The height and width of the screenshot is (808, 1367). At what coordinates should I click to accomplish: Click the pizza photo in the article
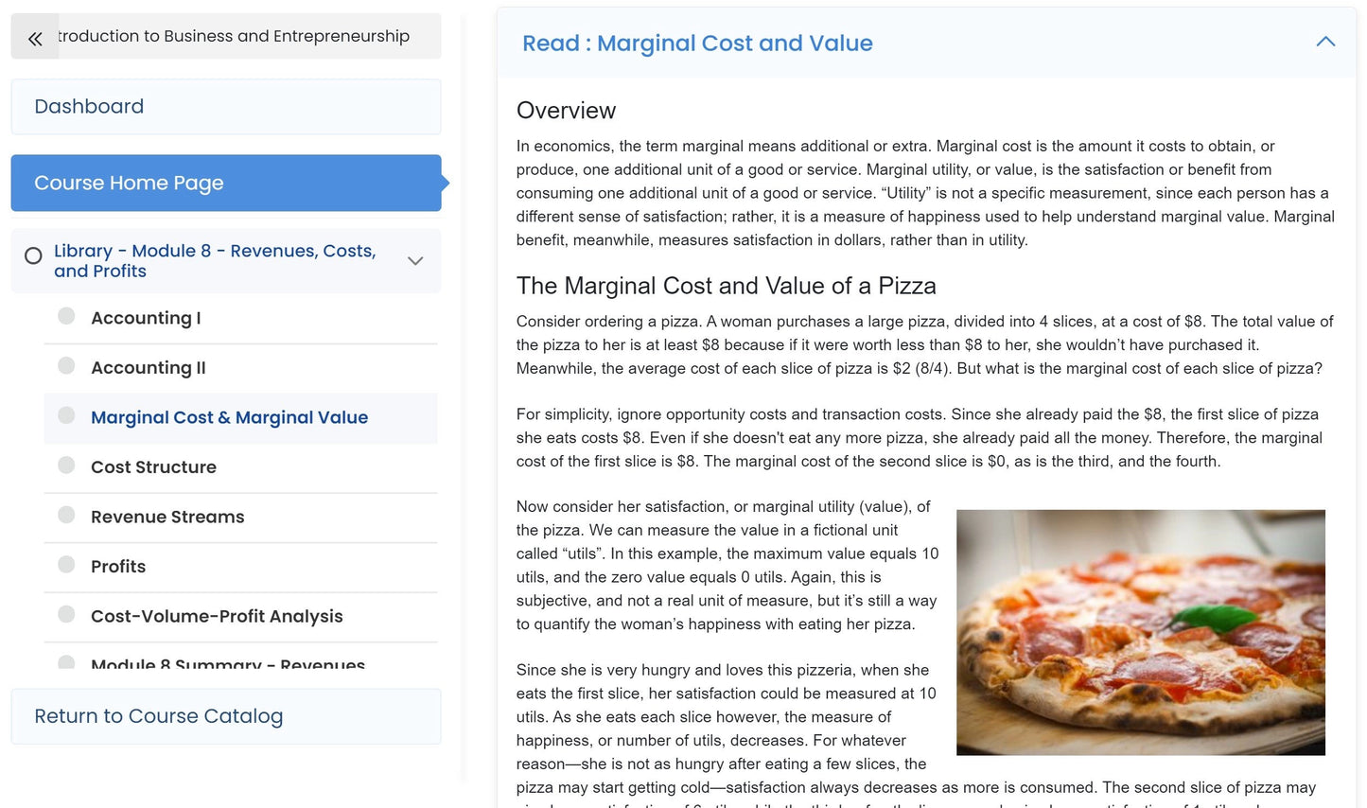1140,632
